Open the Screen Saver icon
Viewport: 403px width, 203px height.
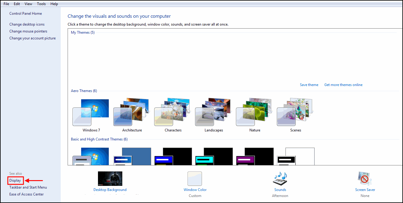[365, 179]
